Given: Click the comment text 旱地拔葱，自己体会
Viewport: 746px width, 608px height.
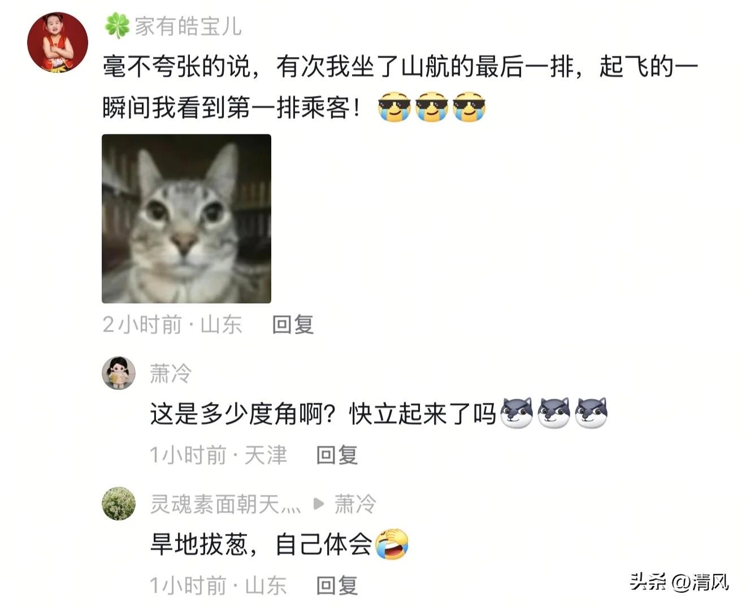Looking at the screenshot, I should 261,544.
